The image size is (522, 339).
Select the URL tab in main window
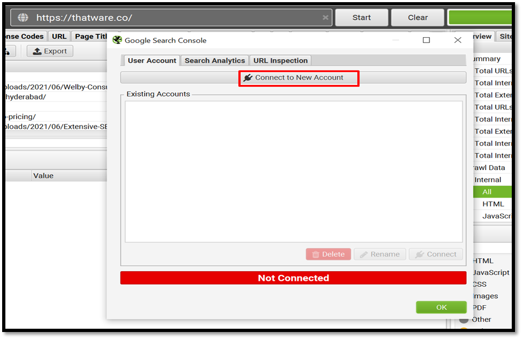coord(59,36)
